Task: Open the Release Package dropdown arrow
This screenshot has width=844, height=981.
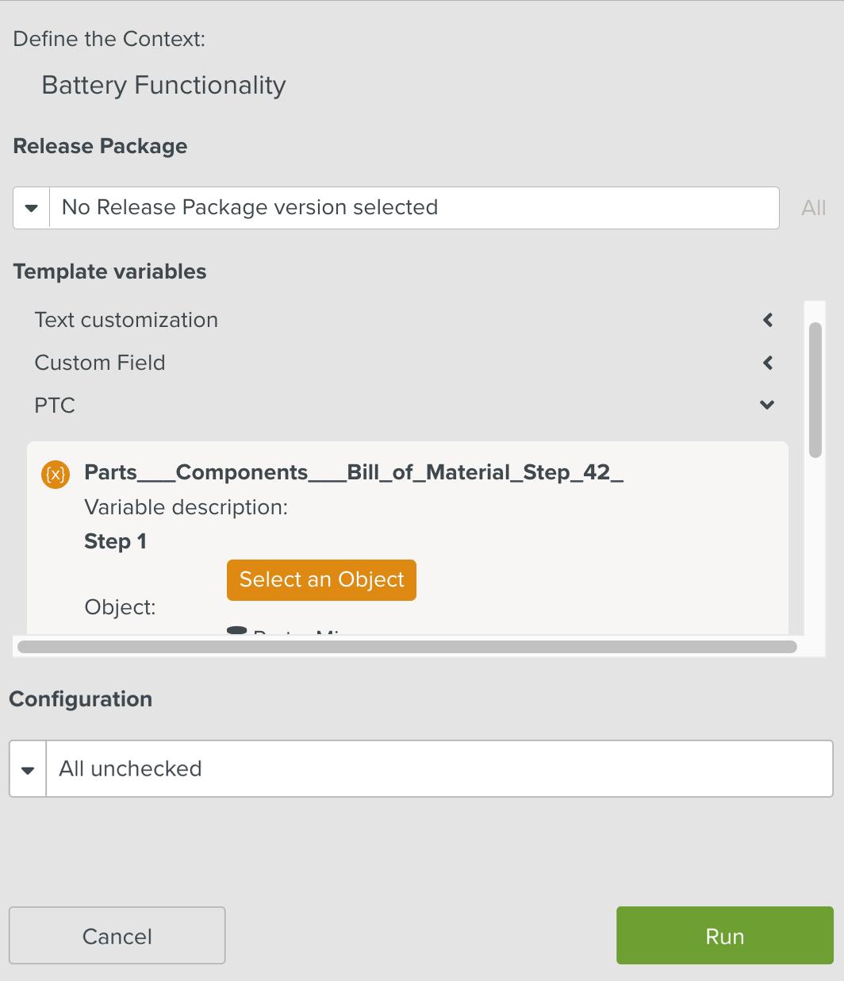Action: [x=32, y=208]
